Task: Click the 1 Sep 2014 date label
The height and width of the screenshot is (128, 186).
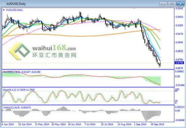Action: coord(140,124)
